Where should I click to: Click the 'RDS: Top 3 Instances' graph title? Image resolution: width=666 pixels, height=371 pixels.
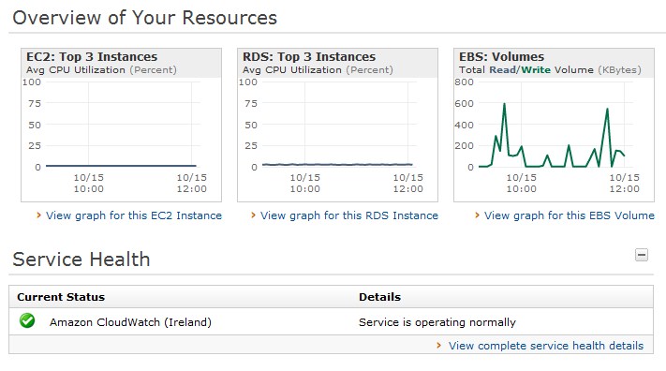(309, 57)
